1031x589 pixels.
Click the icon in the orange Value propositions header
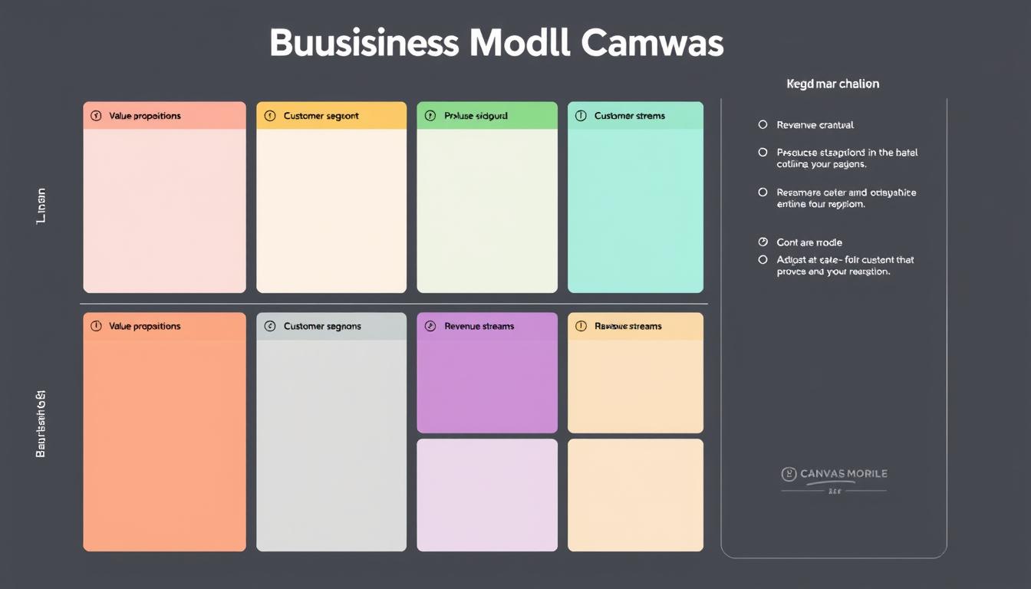point(96,326)
